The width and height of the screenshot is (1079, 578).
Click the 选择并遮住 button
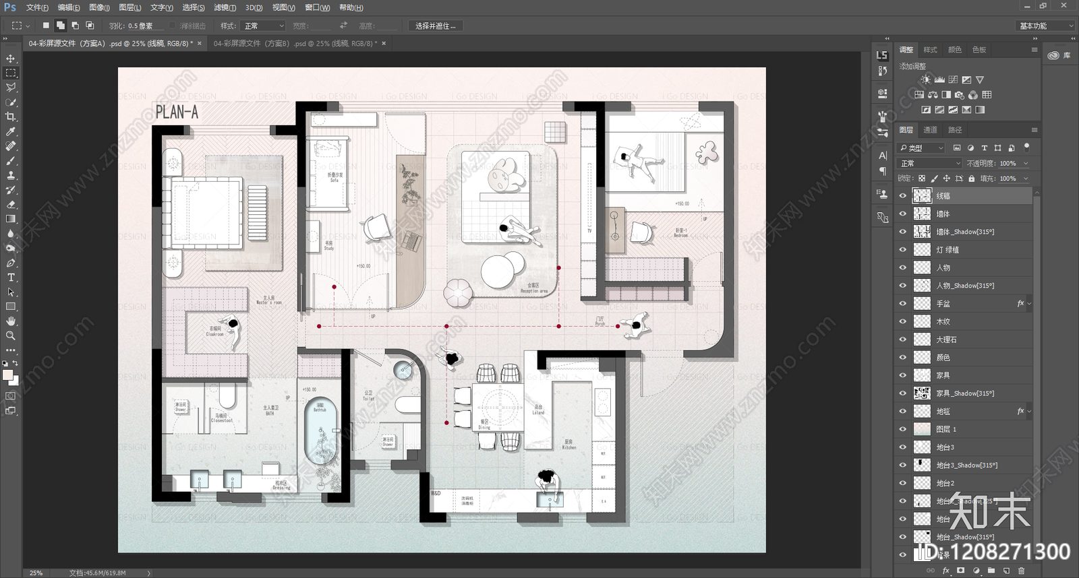435,26
